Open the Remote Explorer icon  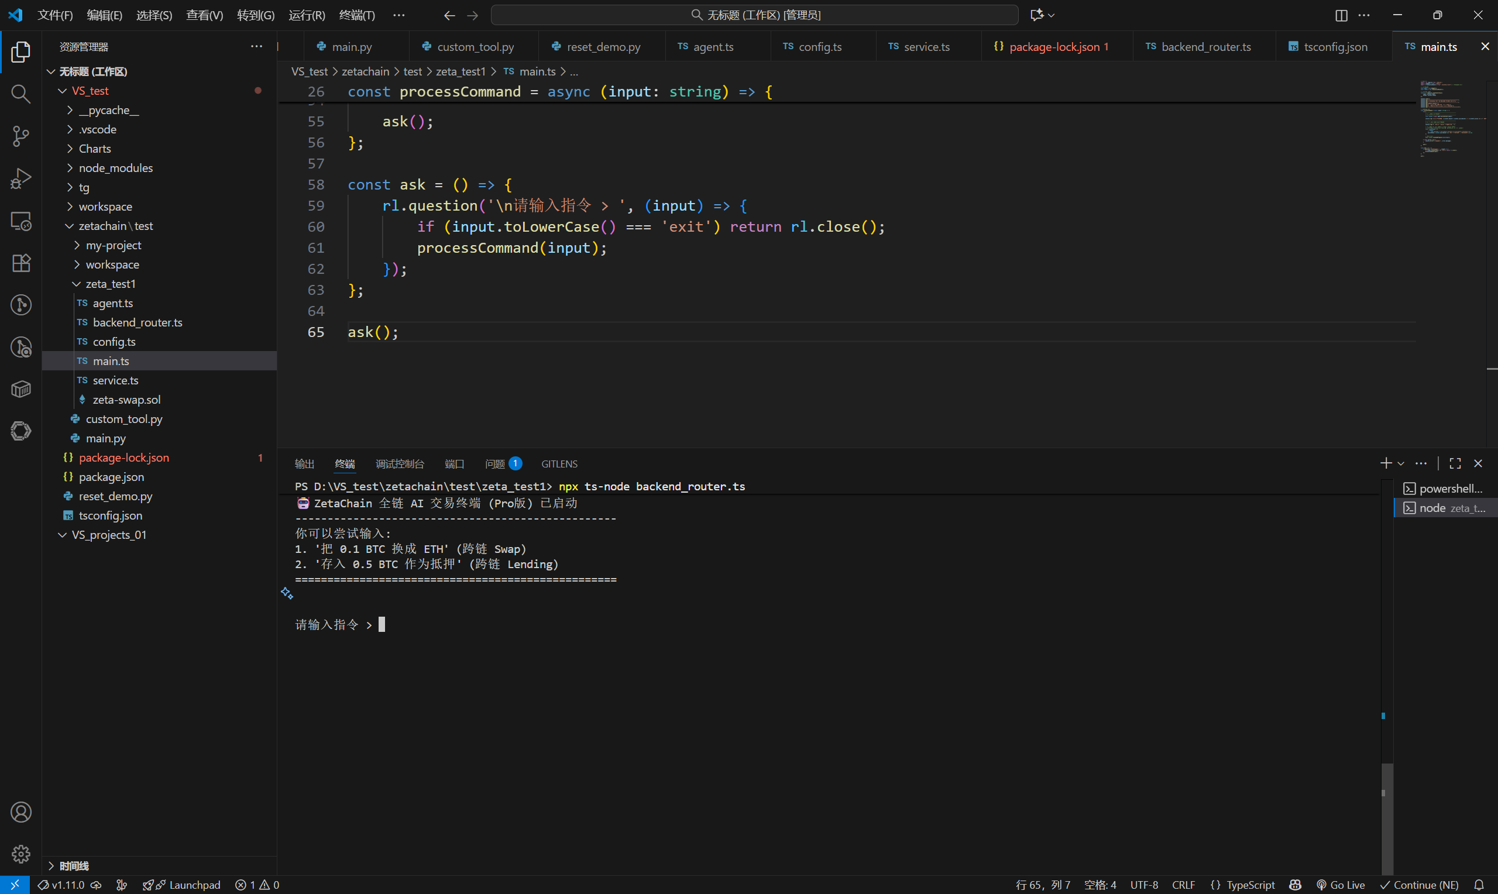click(20, 221)
